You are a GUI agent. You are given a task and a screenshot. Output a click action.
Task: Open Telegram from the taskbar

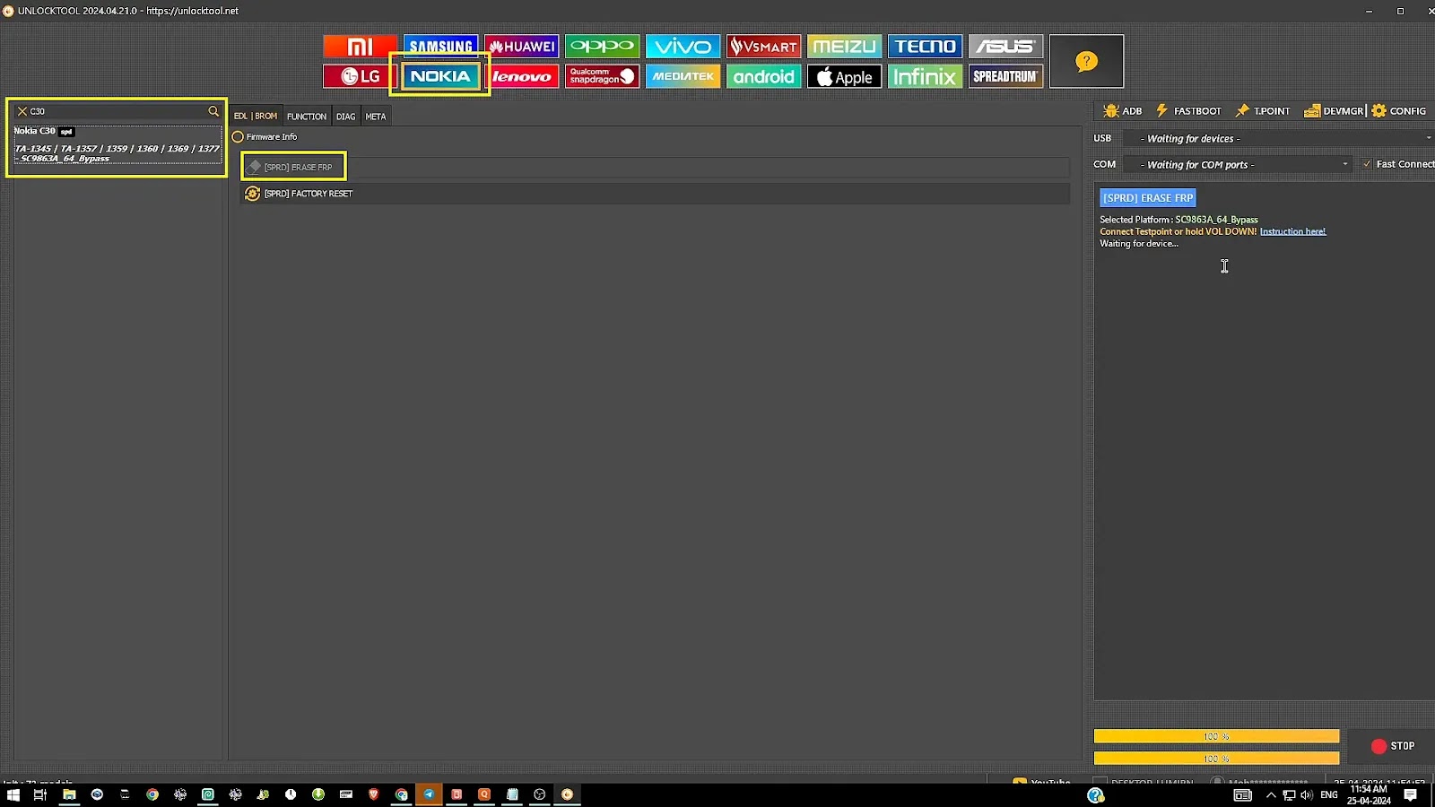(x=429, y=794)
